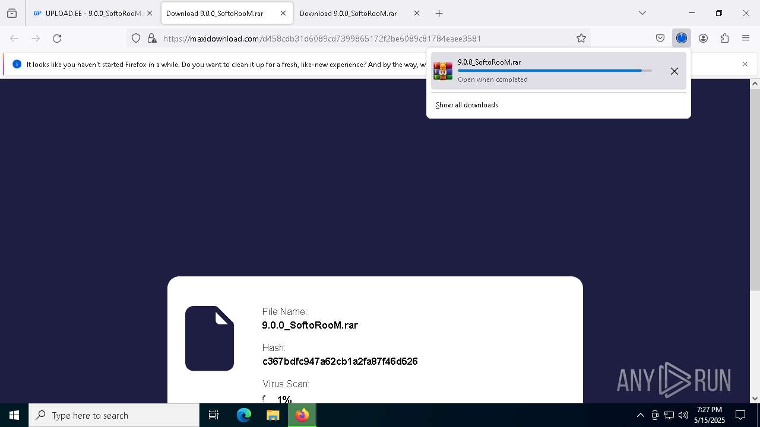760x427 pixels.
Task: Click the file document icon on page
Action: (210, 339)
